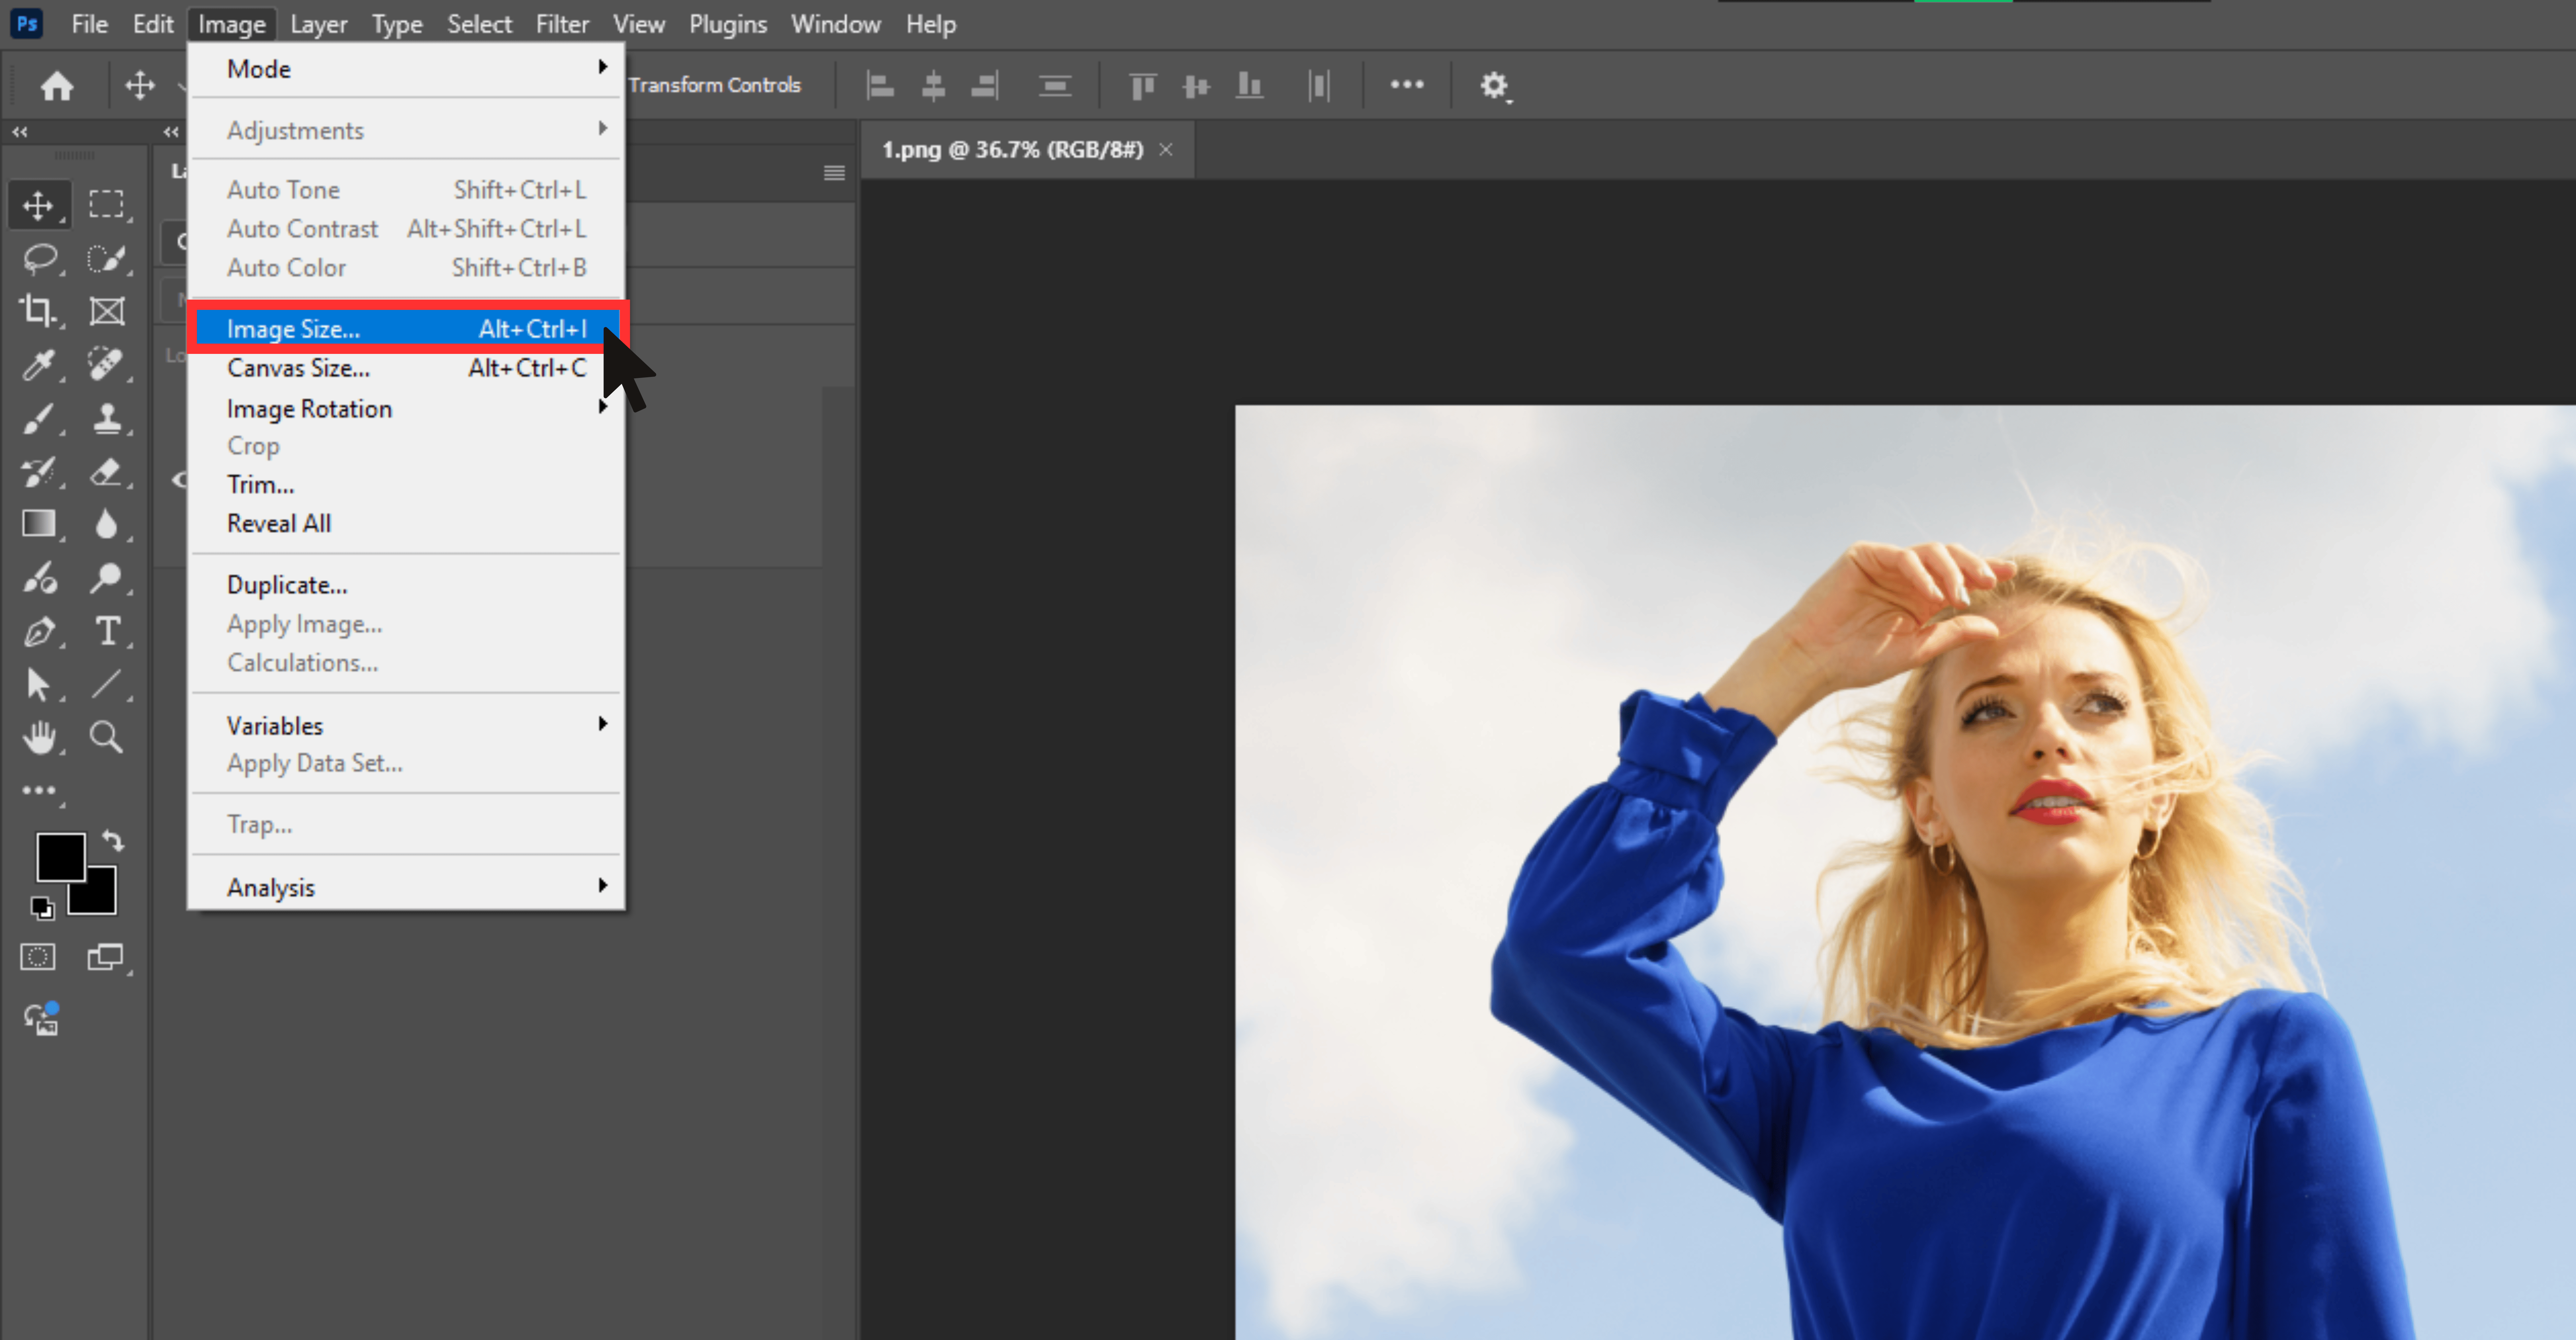Open more align options ellipsis
2576x1340 pixels.
coord(1407,85)
